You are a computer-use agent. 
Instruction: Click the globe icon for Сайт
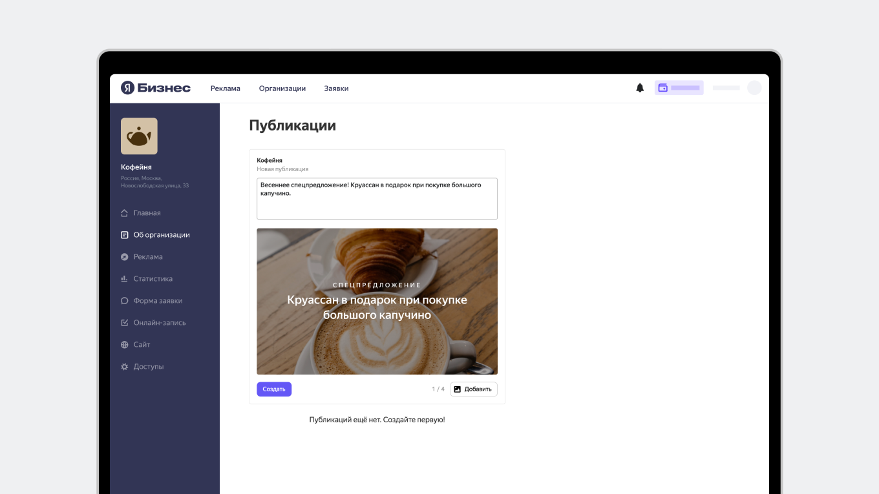point(125,345)
